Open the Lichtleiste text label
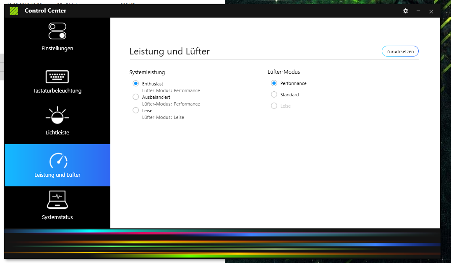Screen dimensions: 451x263 coord(57,133)
